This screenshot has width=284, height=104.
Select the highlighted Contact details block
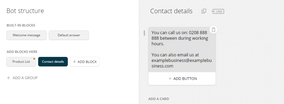pos(53,62)
